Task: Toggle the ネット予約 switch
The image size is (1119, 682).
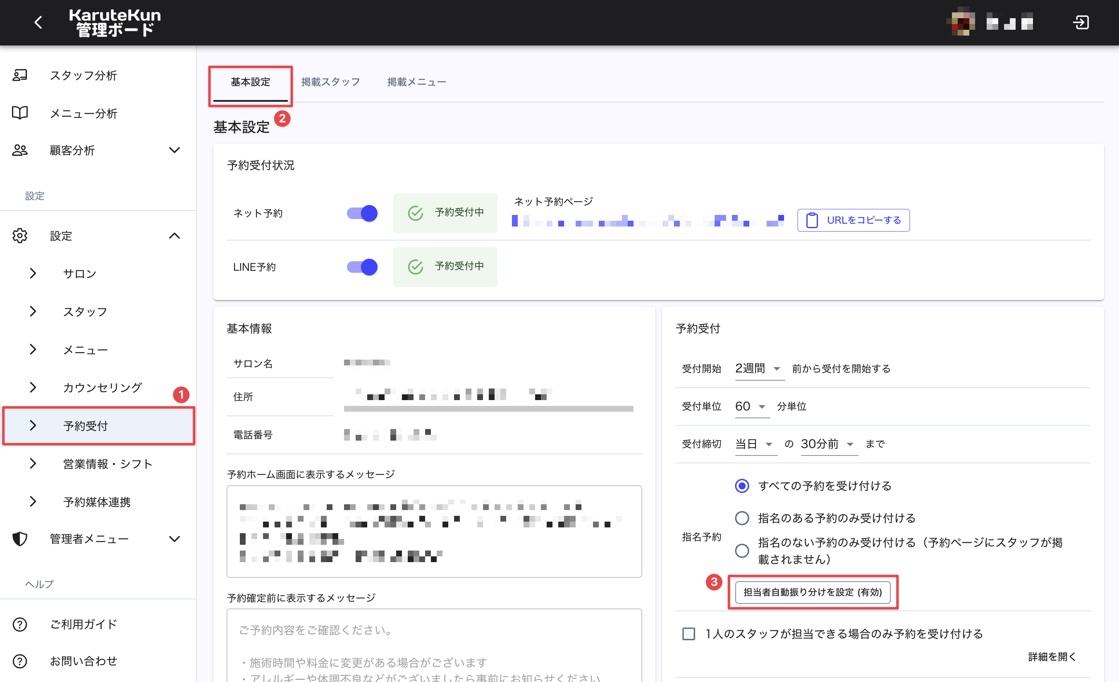Action: (362, 213)
